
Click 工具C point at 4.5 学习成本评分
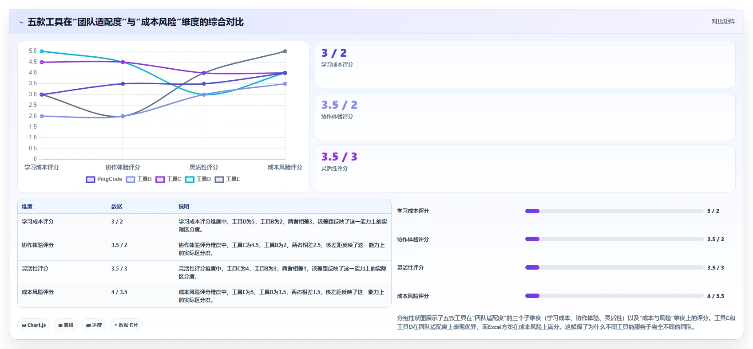pos(42,62)
